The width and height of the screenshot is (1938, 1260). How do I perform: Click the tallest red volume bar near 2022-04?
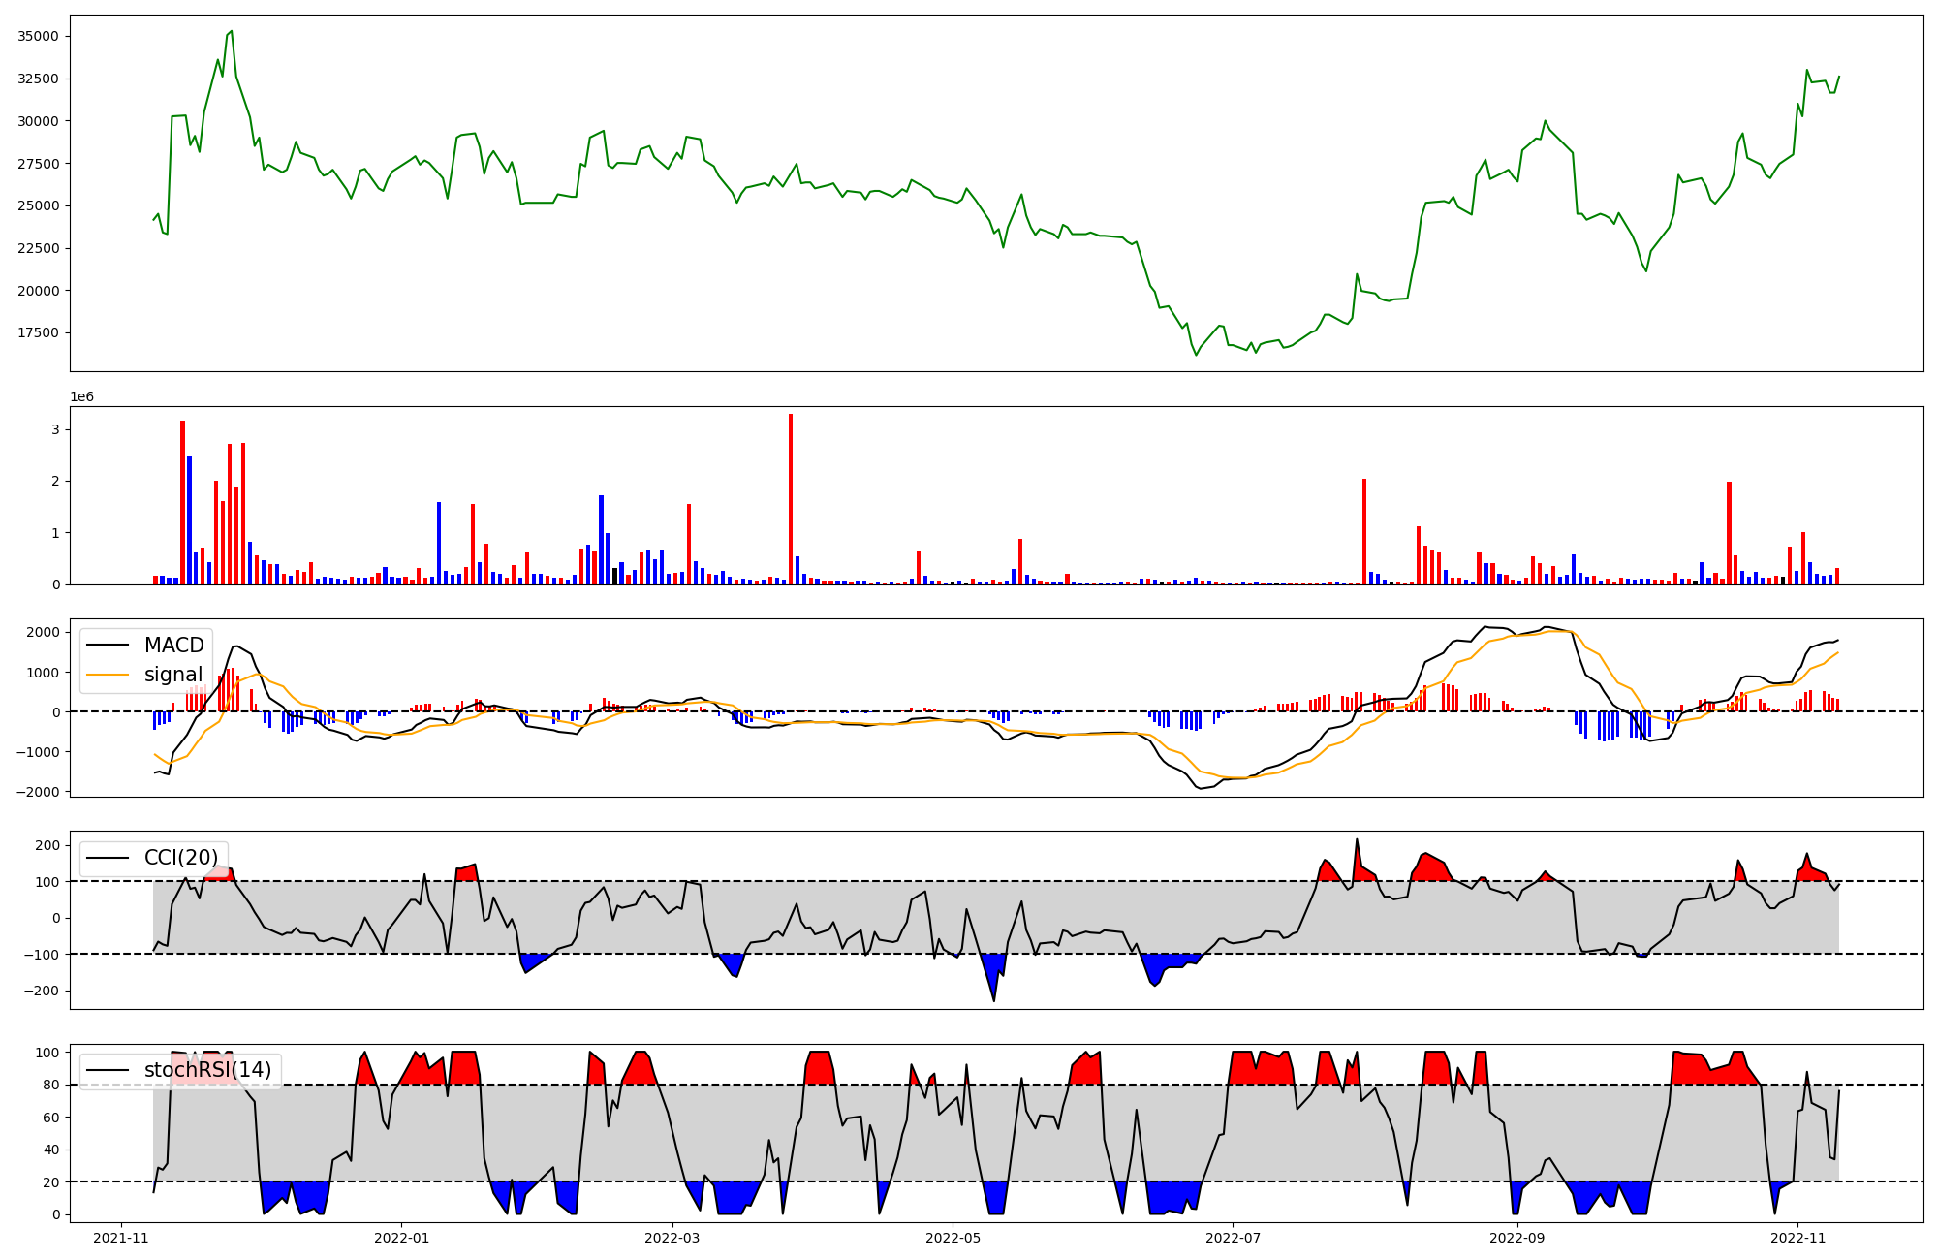(x=791, y=499)
